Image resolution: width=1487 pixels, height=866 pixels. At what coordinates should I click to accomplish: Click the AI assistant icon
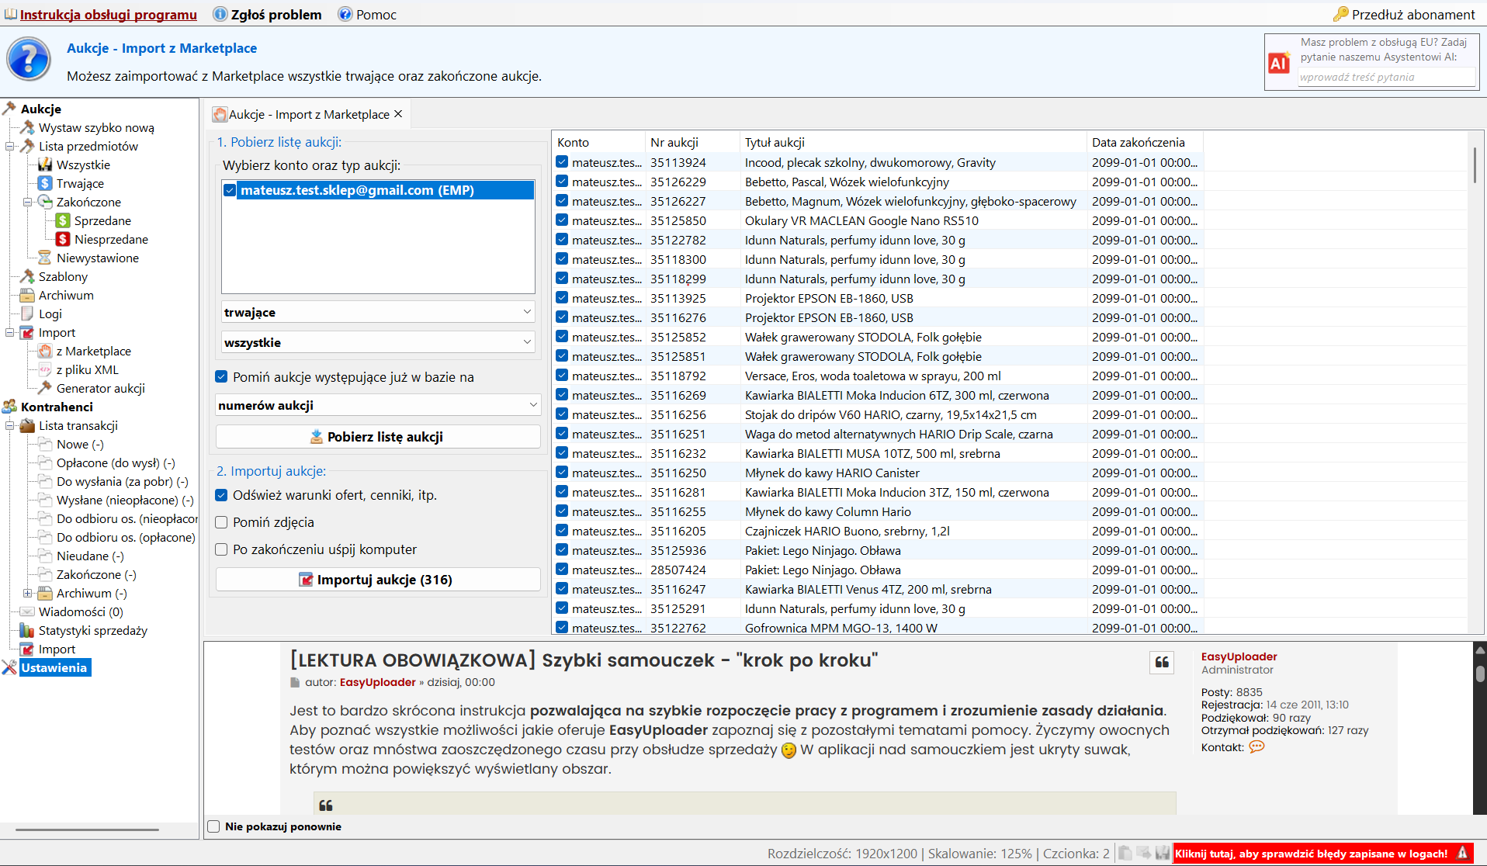[x=1279, y=64]
